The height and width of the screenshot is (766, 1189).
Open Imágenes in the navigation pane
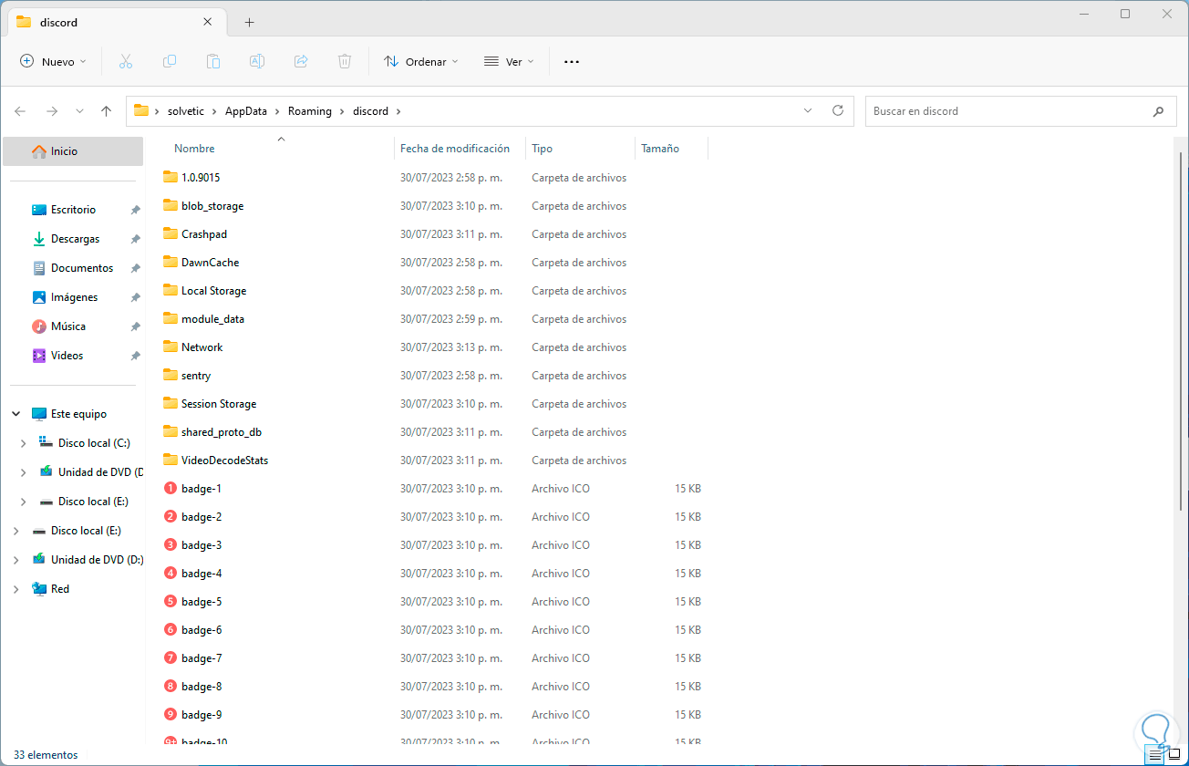click(73, 297)
